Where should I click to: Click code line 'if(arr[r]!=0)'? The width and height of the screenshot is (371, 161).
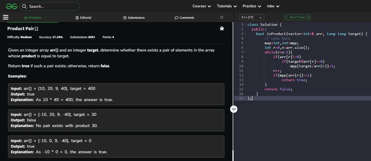pos(287,57)
